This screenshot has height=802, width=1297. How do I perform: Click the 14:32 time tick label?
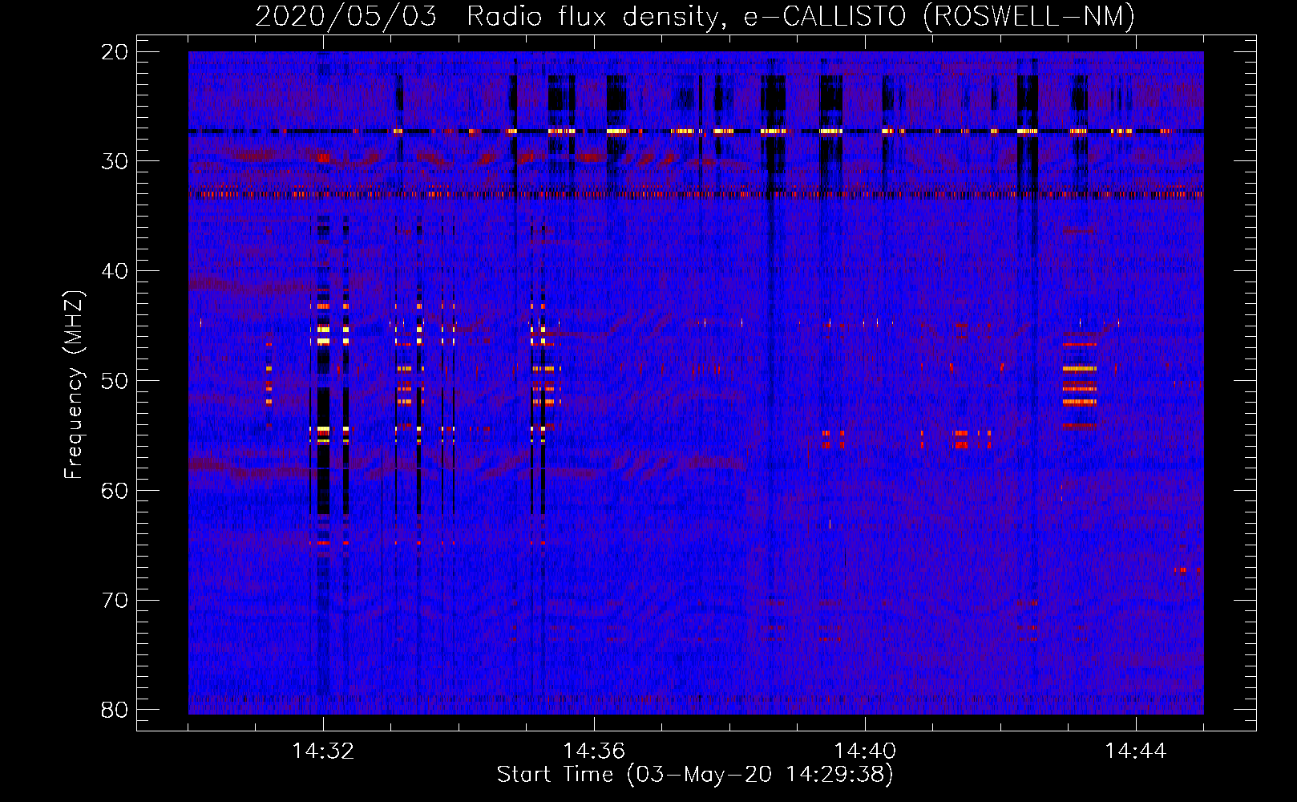tap(323, 751)
